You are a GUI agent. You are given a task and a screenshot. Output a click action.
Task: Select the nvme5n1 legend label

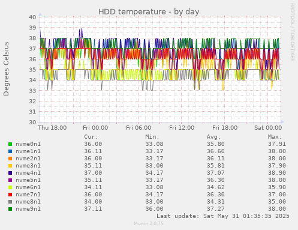28,180
